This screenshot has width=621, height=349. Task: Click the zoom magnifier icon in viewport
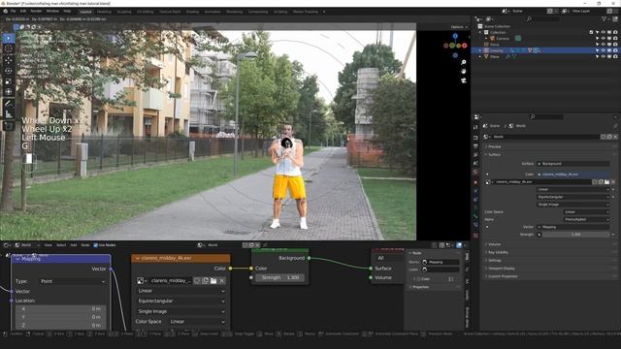coord(464,62)
